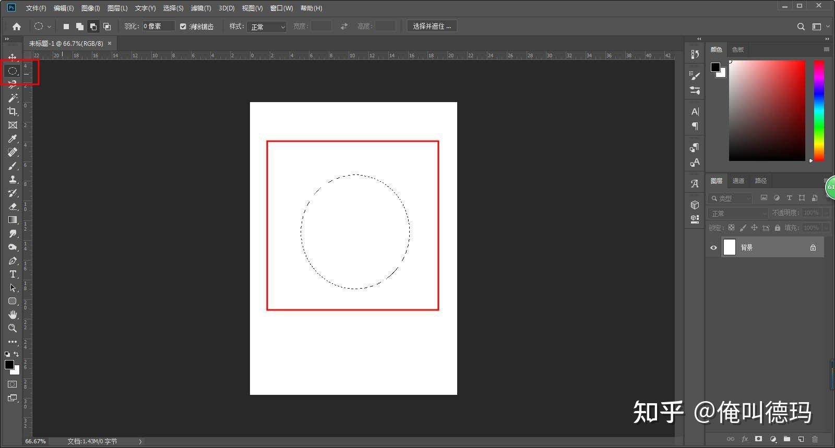
Task: Choose Subtract from selection mode
Action: 93,27
